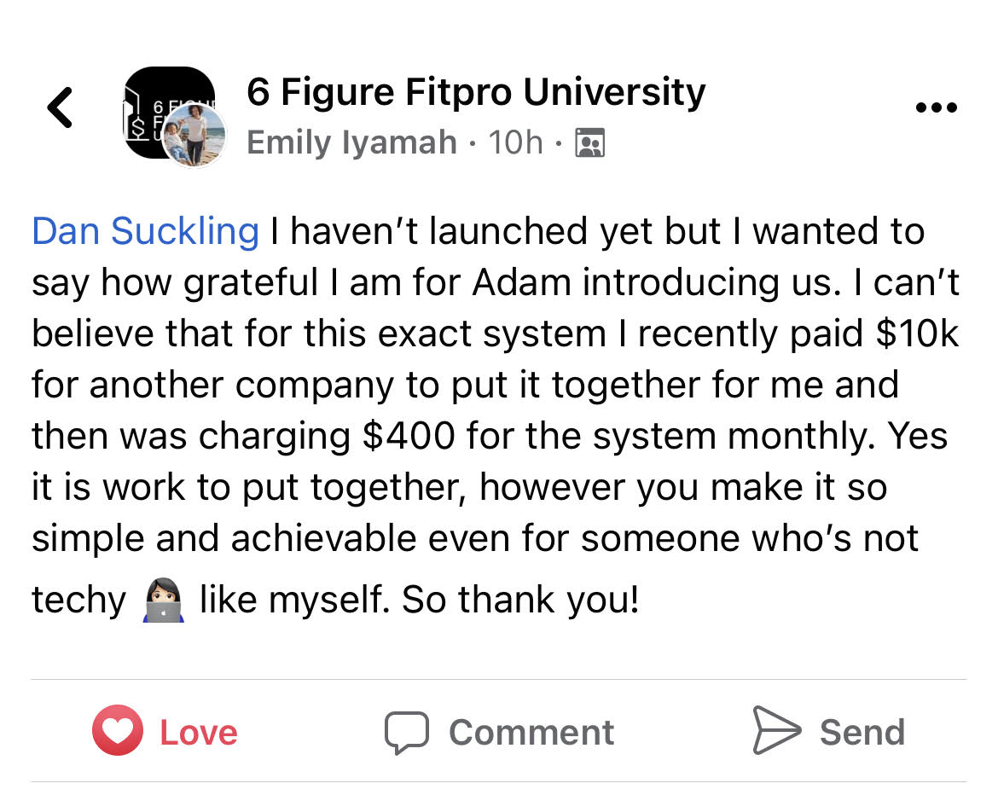
Task: Open 6 Figure Fitpro University group page
Action: tap(476, 92)
